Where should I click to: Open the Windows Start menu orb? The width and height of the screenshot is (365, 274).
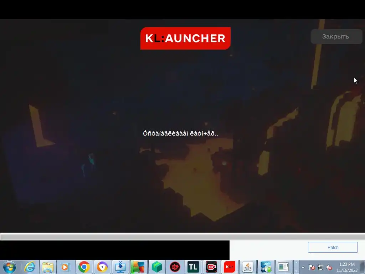click(10, 267)
